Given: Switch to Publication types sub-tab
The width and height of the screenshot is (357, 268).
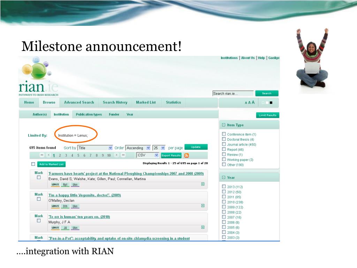Looking at the screenshot, I should click(x=89, y=114).
